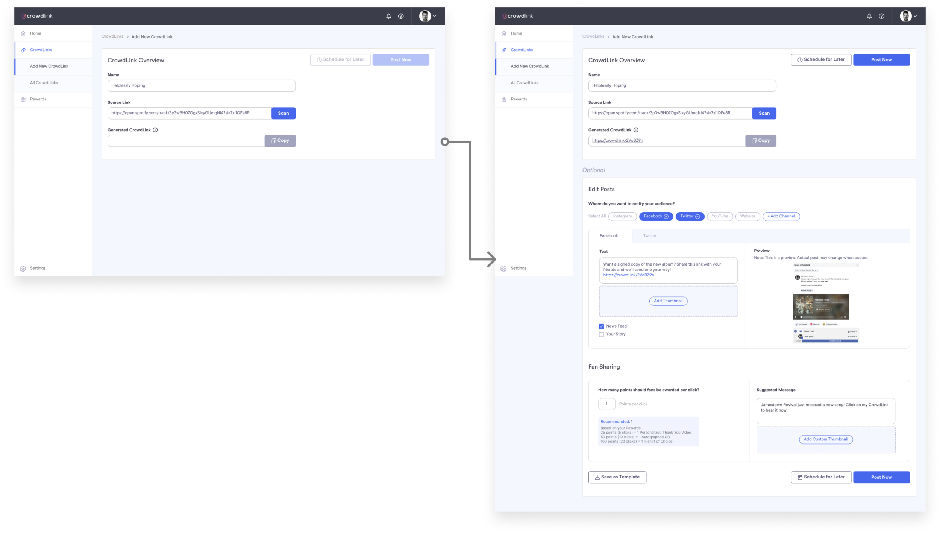Click the Points per click number field

tap(606, 404)
